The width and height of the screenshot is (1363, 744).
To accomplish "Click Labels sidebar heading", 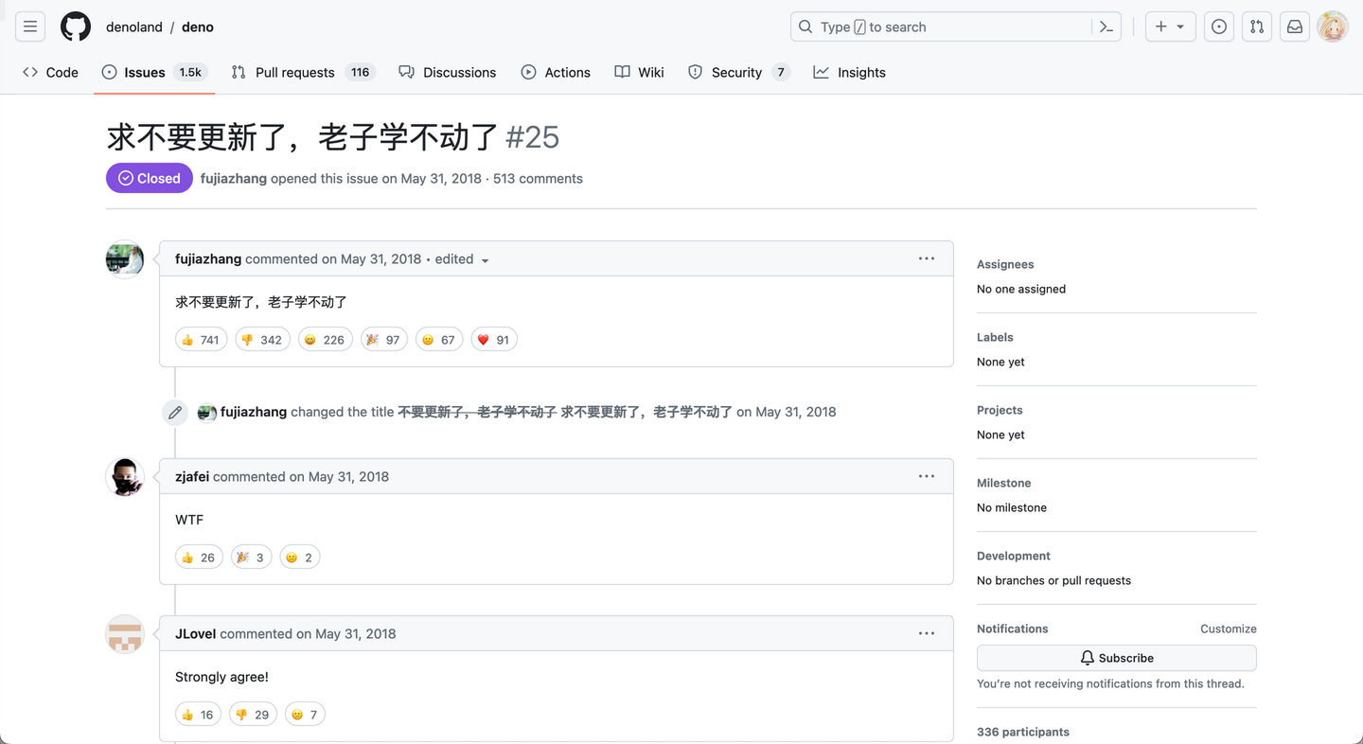I will (995, 337).
